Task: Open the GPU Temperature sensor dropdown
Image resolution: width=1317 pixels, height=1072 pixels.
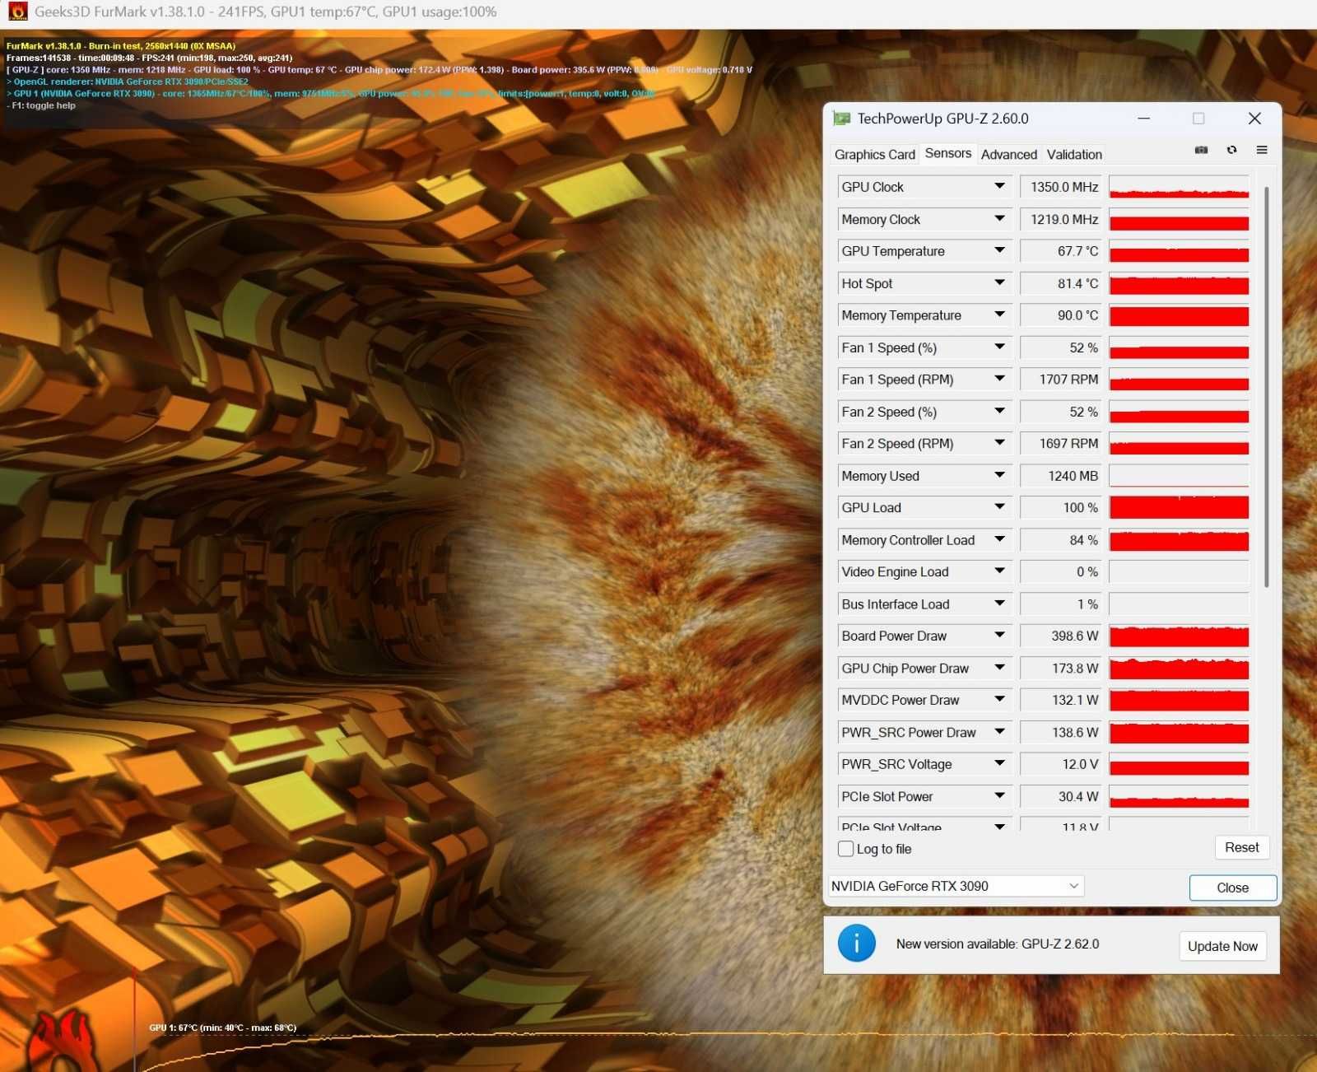Action: pyautogui.click(x=999, y=251)
